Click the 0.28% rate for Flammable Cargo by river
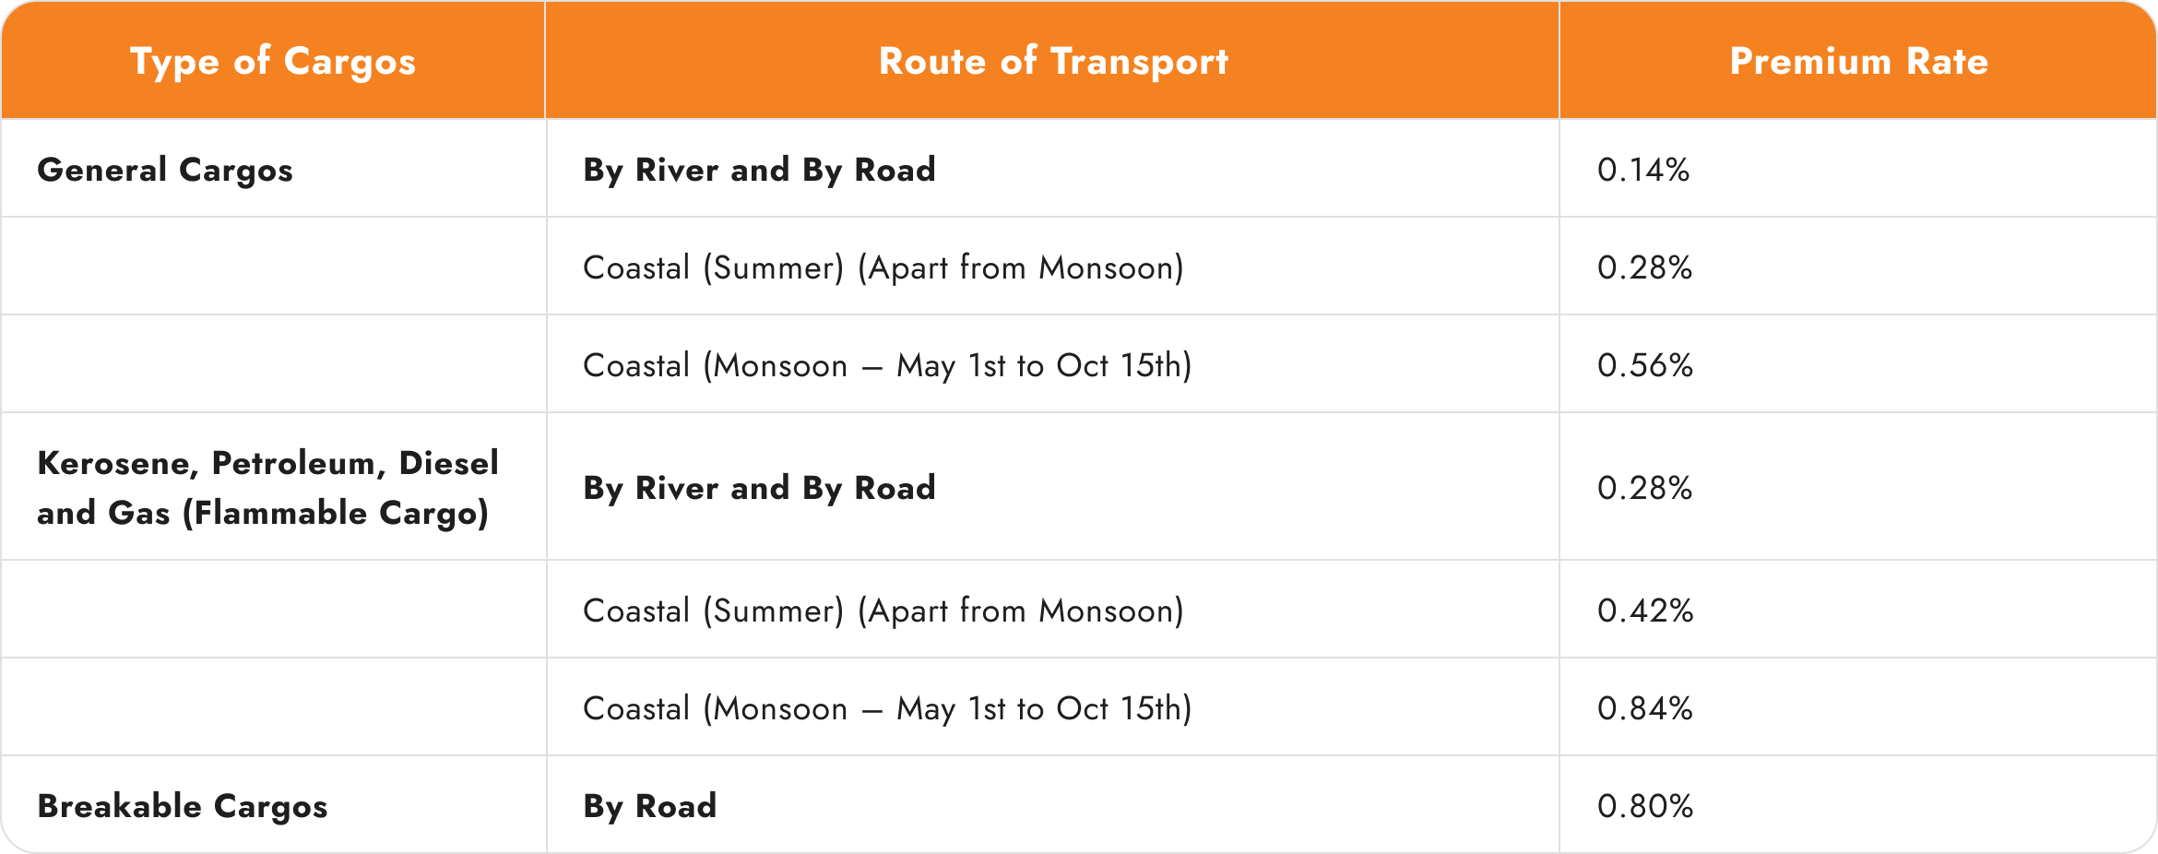This screenshot has width=2158, height=854. (1645, 487)
